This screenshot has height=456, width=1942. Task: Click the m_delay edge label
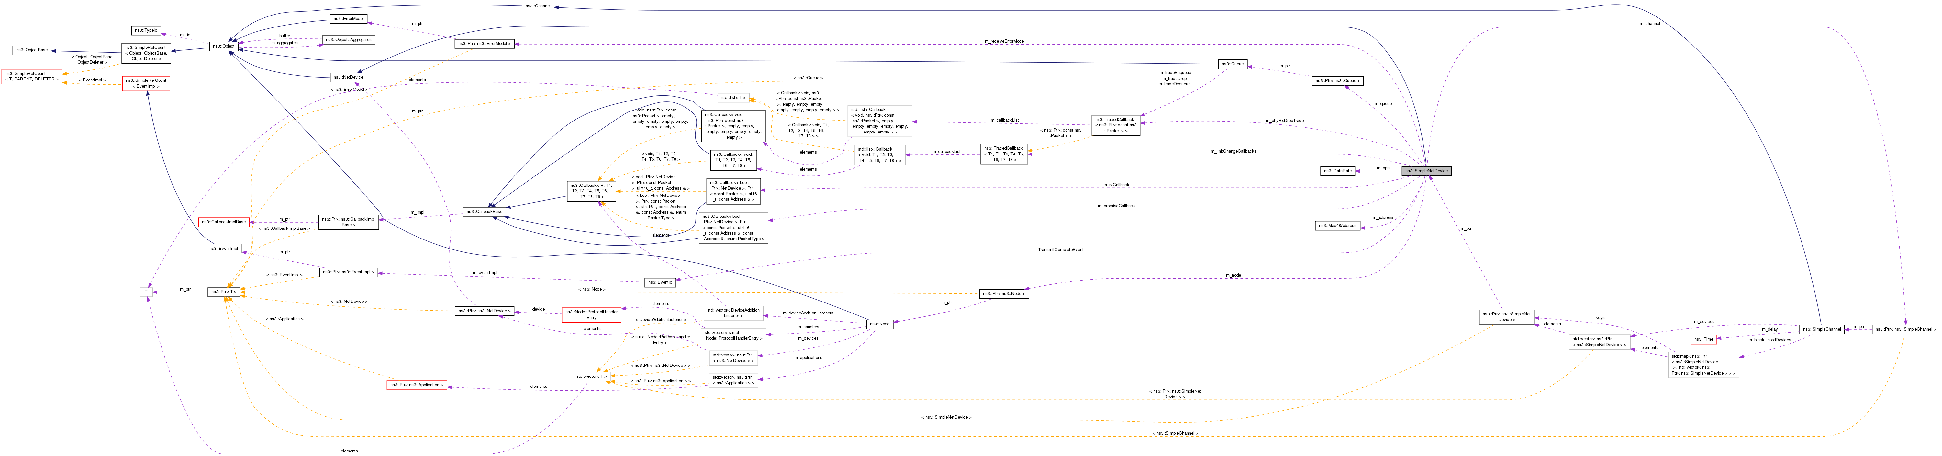(1769, 329)
